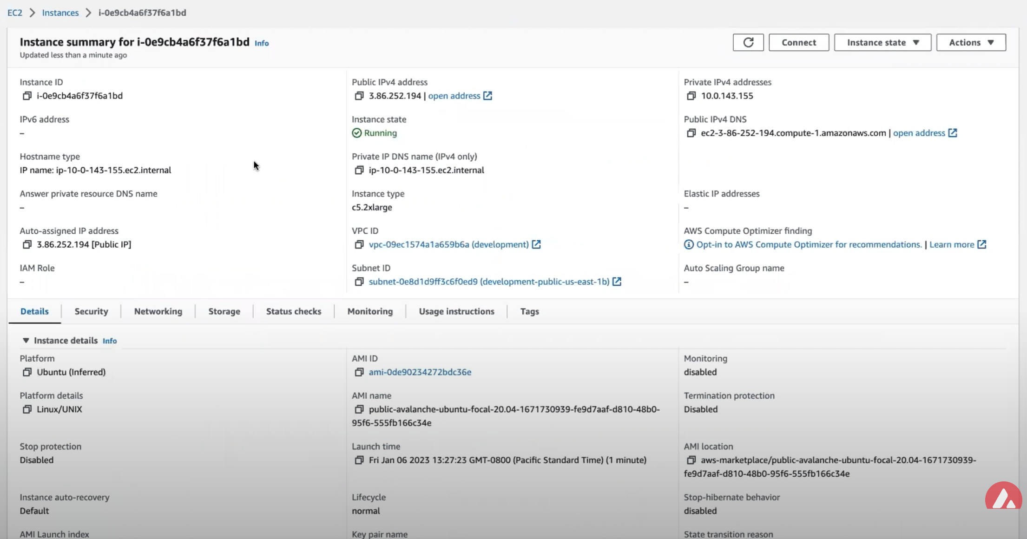The image size is (1027, 539).
Task: Open the Actions dropdown menu
Action: point(971,42)
